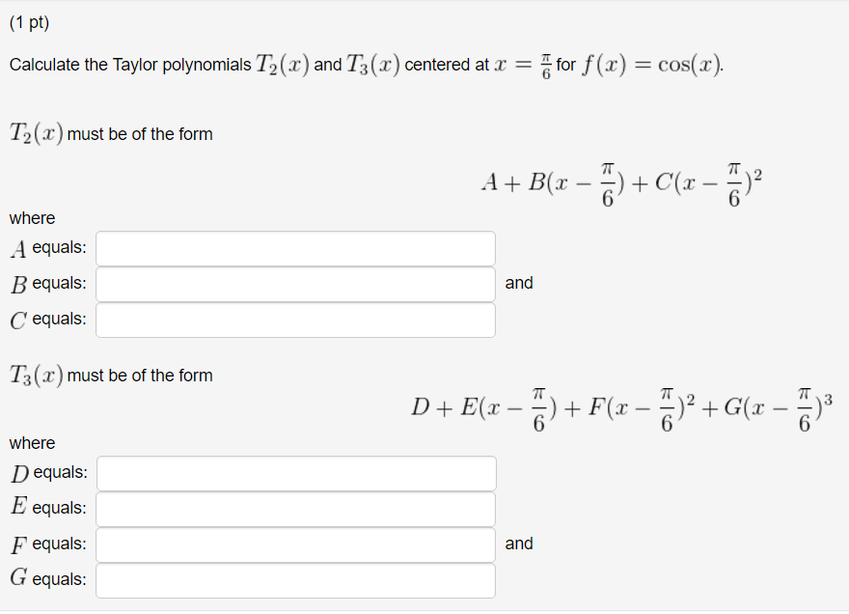Click the input field for F equals
The height and width of the screenshot is (614, 849).
point(294,544)
